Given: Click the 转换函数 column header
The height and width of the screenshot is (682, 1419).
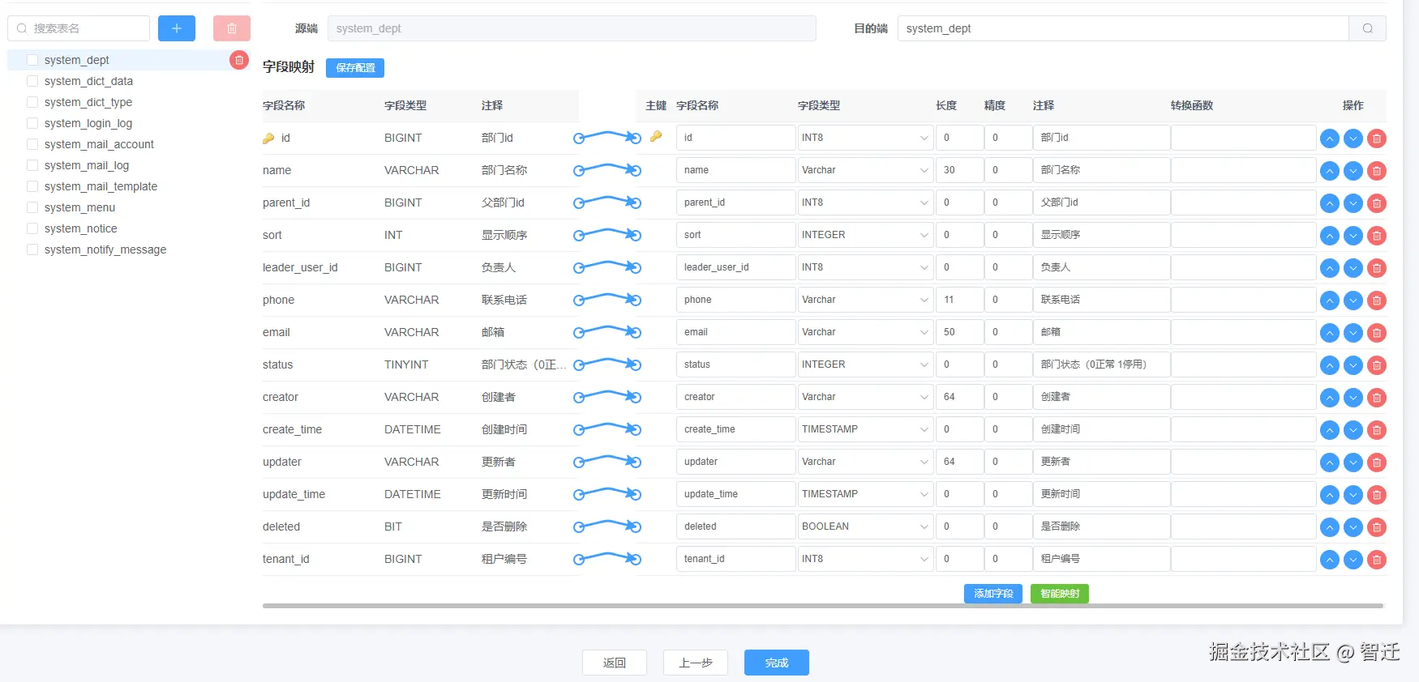Looking at the screenshot, I should click(1192, 105).
